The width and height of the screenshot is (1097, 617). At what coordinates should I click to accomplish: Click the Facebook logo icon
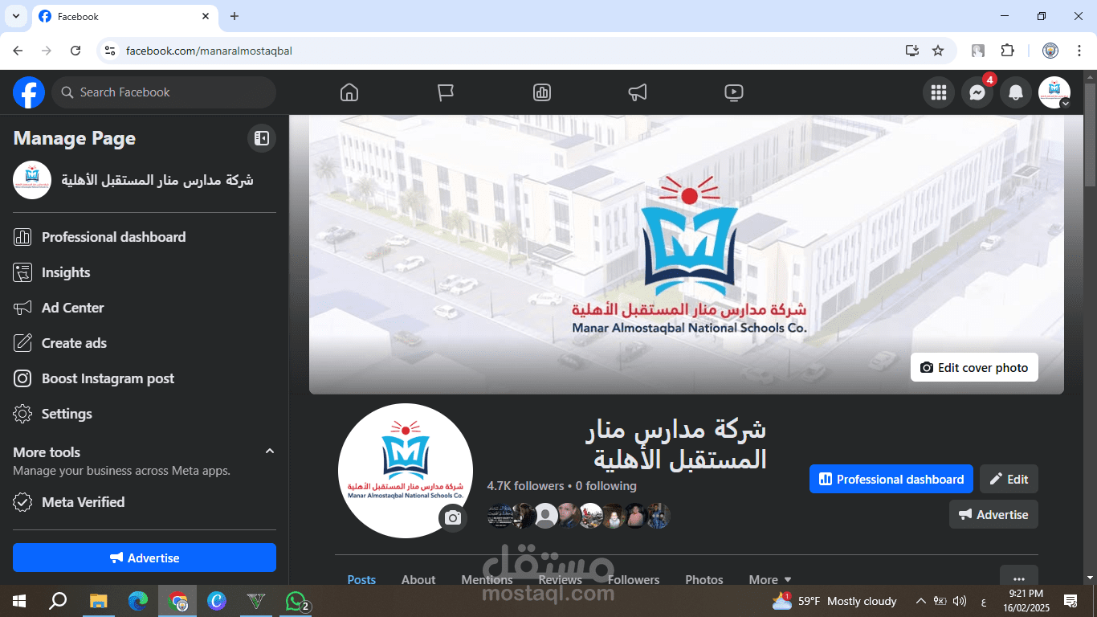(29, 92)
